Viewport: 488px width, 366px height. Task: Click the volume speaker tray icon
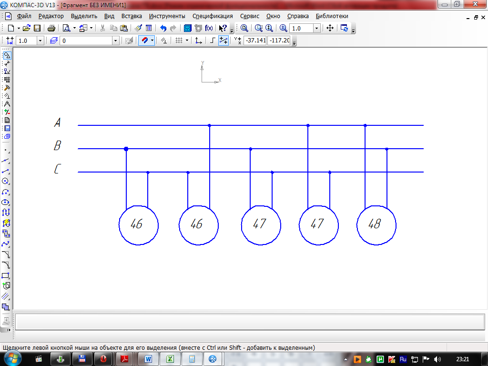[437, 359]
